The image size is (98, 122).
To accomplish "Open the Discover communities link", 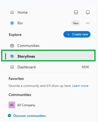I will click(30, 116).
